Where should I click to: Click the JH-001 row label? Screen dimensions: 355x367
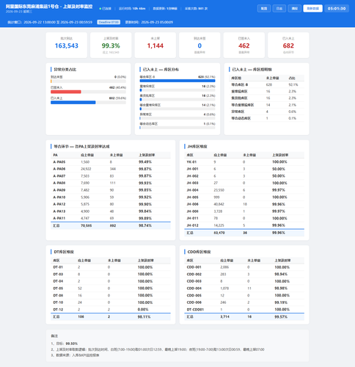(x=192, y=169)
